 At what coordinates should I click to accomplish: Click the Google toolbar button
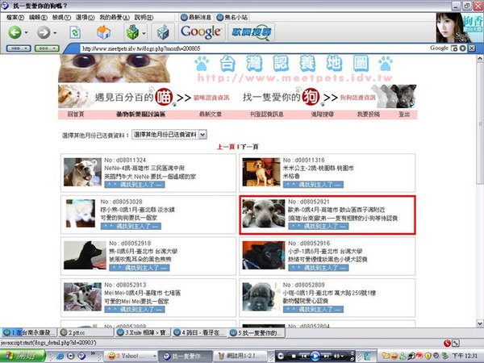point(201,31)
